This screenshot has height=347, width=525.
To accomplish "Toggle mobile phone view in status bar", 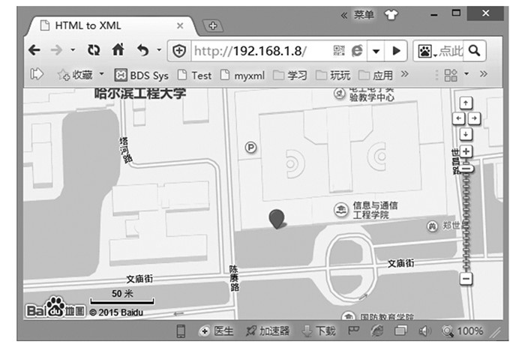I will (181, 331).
